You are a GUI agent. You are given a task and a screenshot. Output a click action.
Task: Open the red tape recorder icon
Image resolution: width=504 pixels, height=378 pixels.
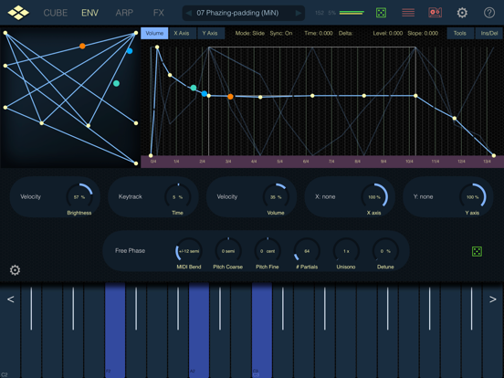point(435,13)
